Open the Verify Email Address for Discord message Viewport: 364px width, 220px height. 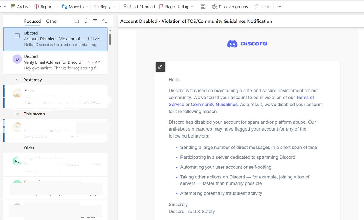pyautogui.click(x=55, y=62)
